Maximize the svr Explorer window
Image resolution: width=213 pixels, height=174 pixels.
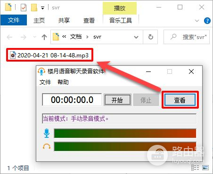pyautogui.click(x=180, y=7)
